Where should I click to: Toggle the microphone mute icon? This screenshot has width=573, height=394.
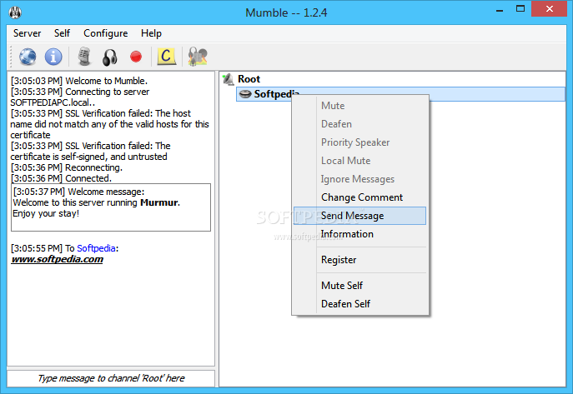[84, 57]
